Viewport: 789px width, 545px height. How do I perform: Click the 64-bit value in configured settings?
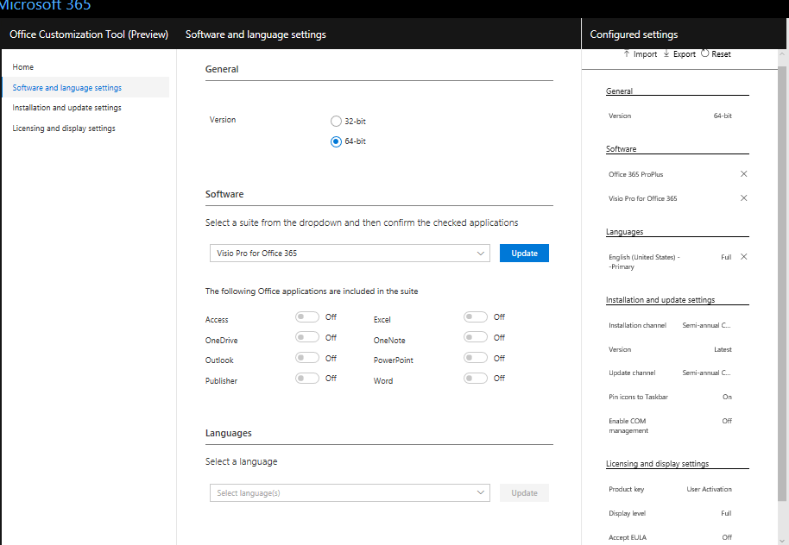click(723, 116)
